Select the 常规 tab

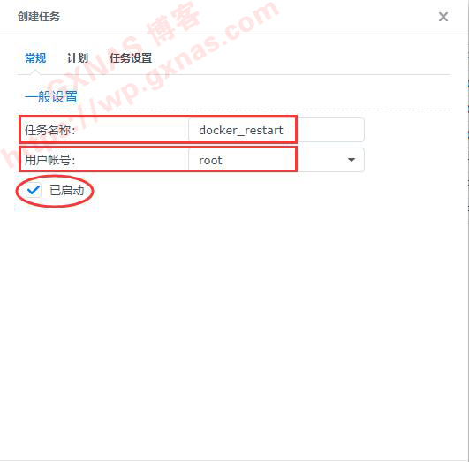[35, 58]
